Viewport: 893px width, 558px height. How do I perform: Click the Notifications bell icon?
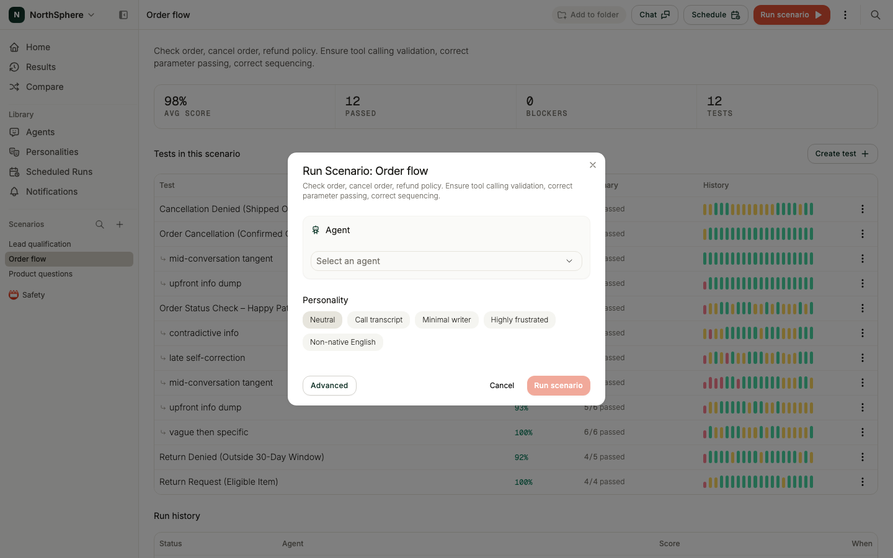tap(14, 192)
